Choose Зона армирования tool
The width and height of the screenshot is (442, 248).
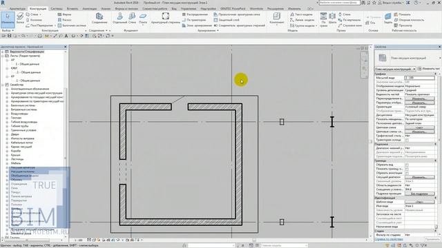197,25
